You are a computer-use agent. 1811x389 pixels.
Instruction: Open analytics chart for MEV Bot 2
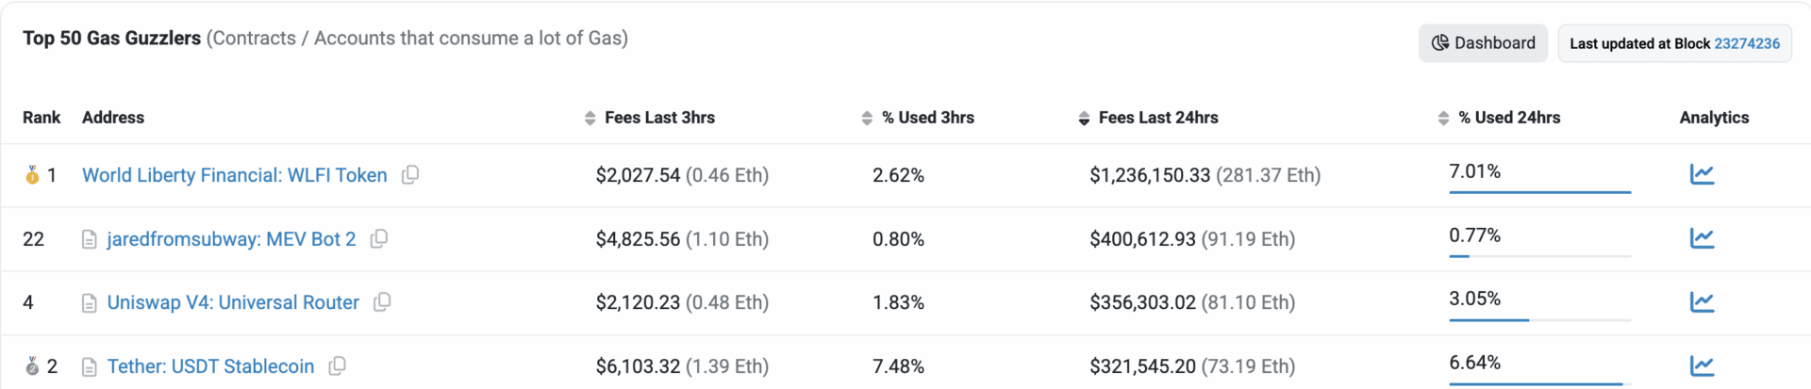[x=1702, y=238]
